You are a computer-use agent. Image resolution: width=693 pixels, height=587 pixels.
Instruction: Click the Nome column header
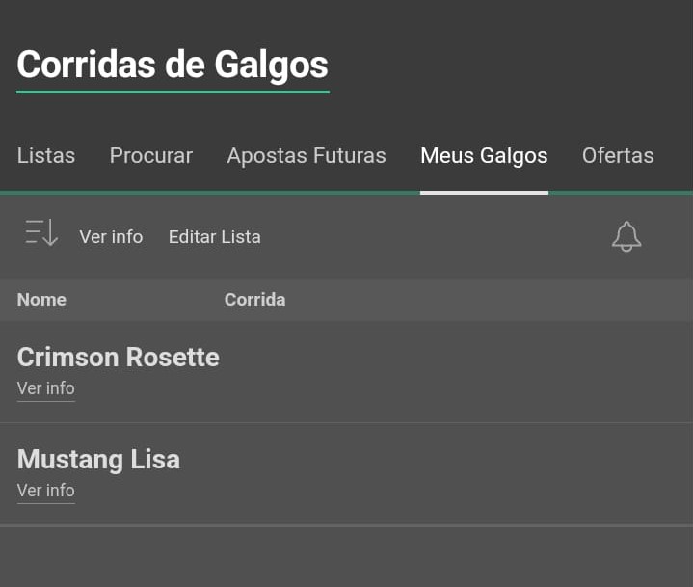(x=41, y=300)
